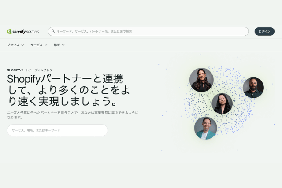Screen dimensions: 282x188
Task: Click the ニーズと予算に合った description text
Action: [73, 115]
